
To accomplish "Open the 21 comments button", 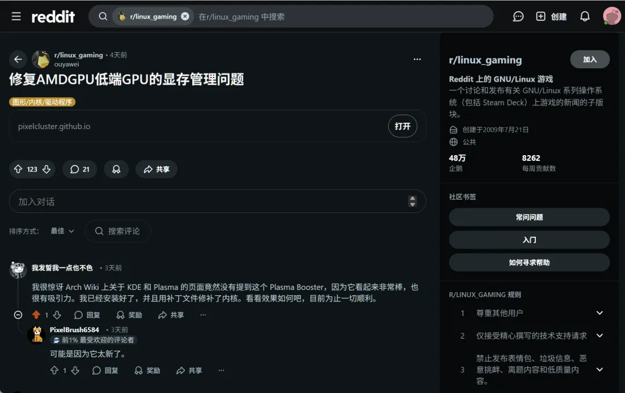I will point(80,169).
